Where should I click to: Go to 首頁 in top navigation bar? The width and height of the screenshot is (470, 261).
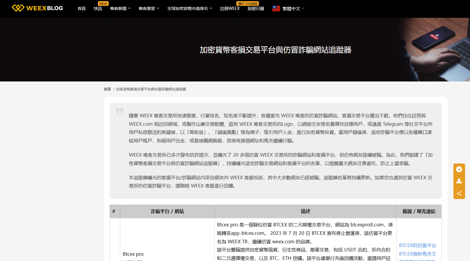(82, 9)
